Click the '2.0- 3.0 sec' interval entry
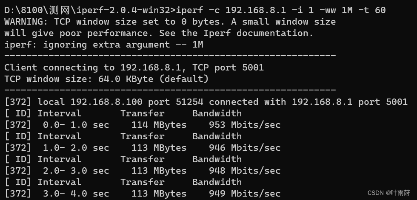 (76, 171)
